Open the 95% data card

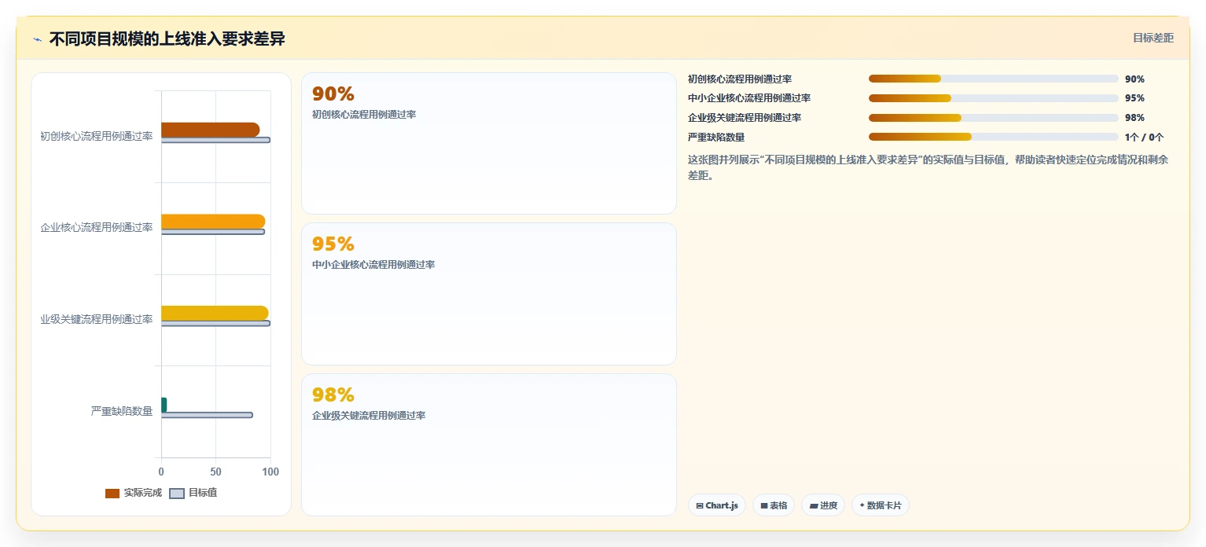[488, 294]
